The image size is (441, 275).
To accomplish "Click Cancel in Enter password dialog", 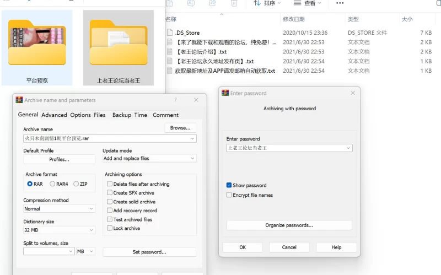I will coord(289,247).
